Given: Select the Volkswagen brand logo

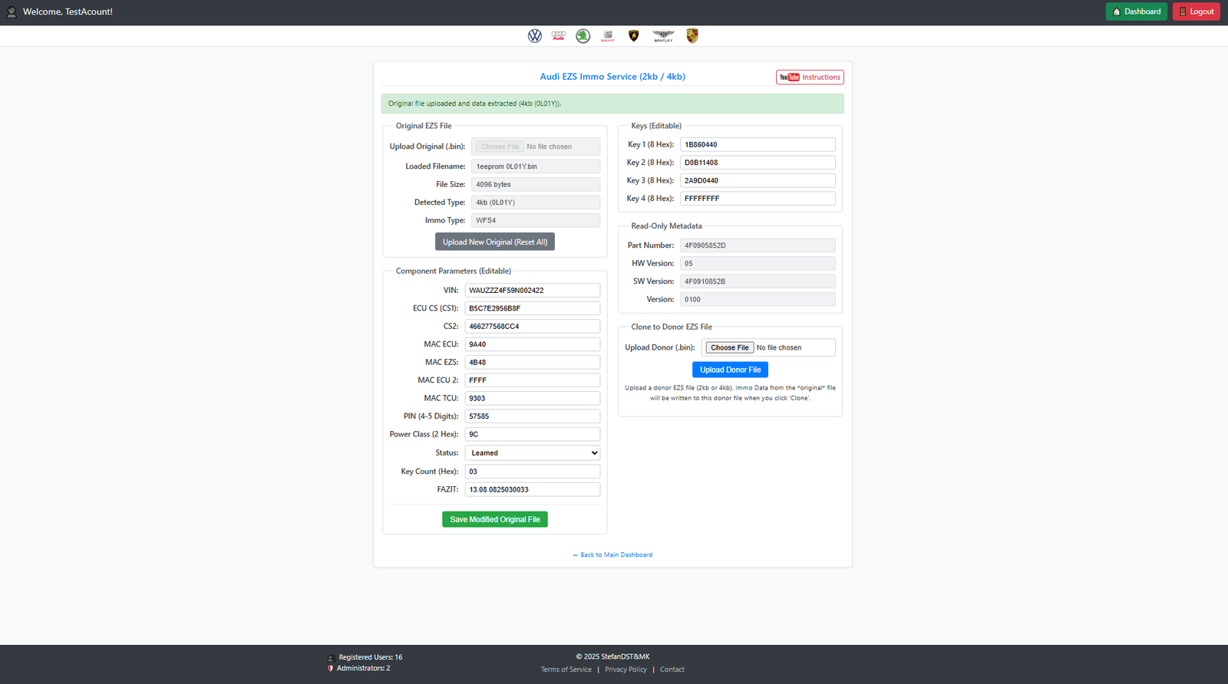Looking at the screenshot, I should coord(535,36).
